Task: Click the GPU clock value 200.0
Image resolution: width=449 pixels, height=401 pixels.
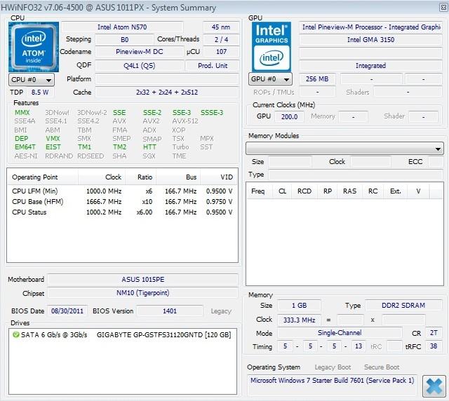Action: (289, 116)
